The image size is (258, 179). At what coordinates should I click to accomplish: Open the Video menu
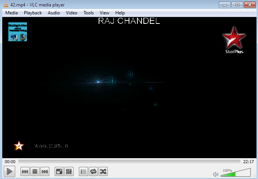pos(72,13)
